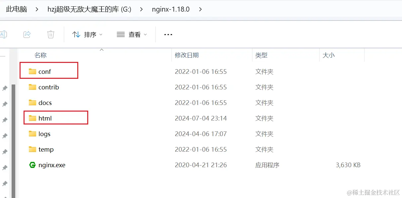The width and height of the screenshot is (402, 198).
Task: Click the Share toolbar icon
Action: click(27, 34)
